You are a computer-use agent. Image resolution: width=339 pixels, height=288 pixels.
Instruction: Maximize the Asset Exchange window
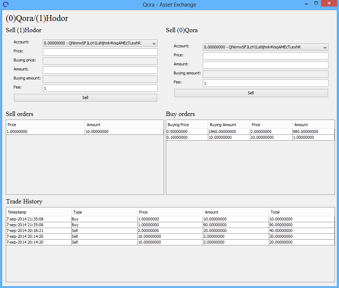316,3
